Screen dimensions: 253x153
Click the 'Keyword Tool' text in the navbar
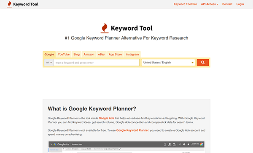click(26, 4)
